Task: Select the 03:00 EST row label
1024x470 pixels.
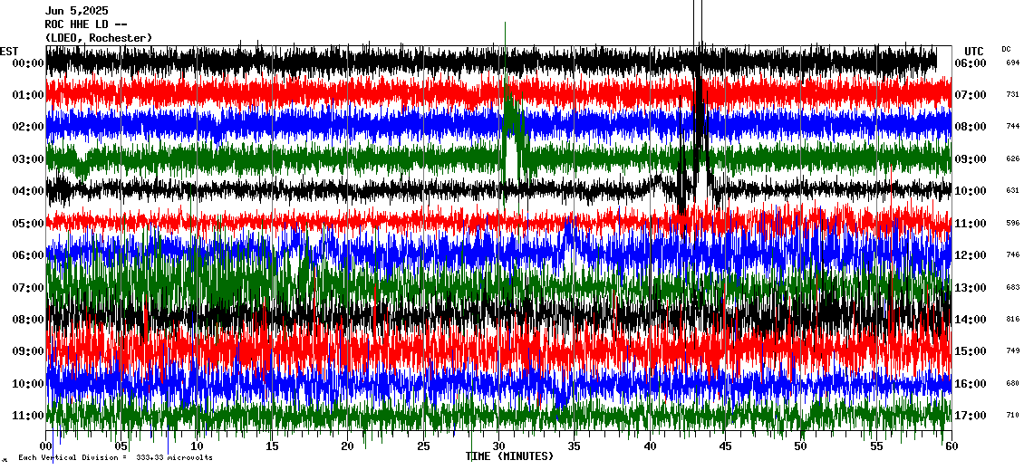Action: click(x=28, y=159)
